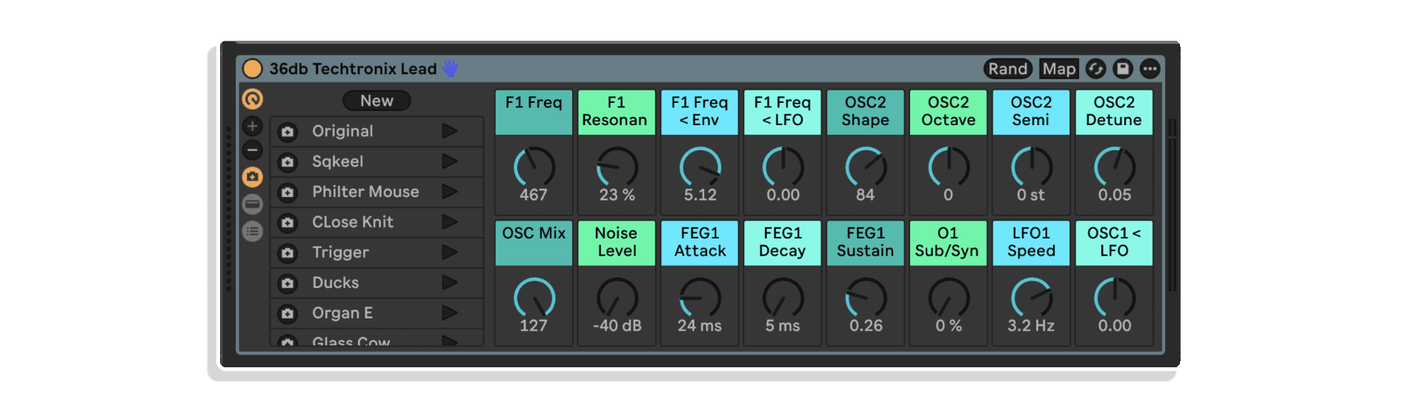Image resolution: width=1423 pixels, height=408 pixels.
Task: Click the OSC Mix knob
Action: tap(534, 298)
